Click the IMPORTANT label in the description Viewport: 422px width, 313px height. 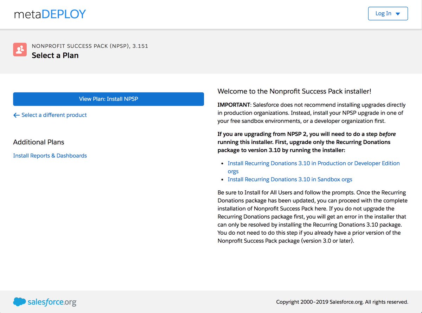(x=234, y=105)
